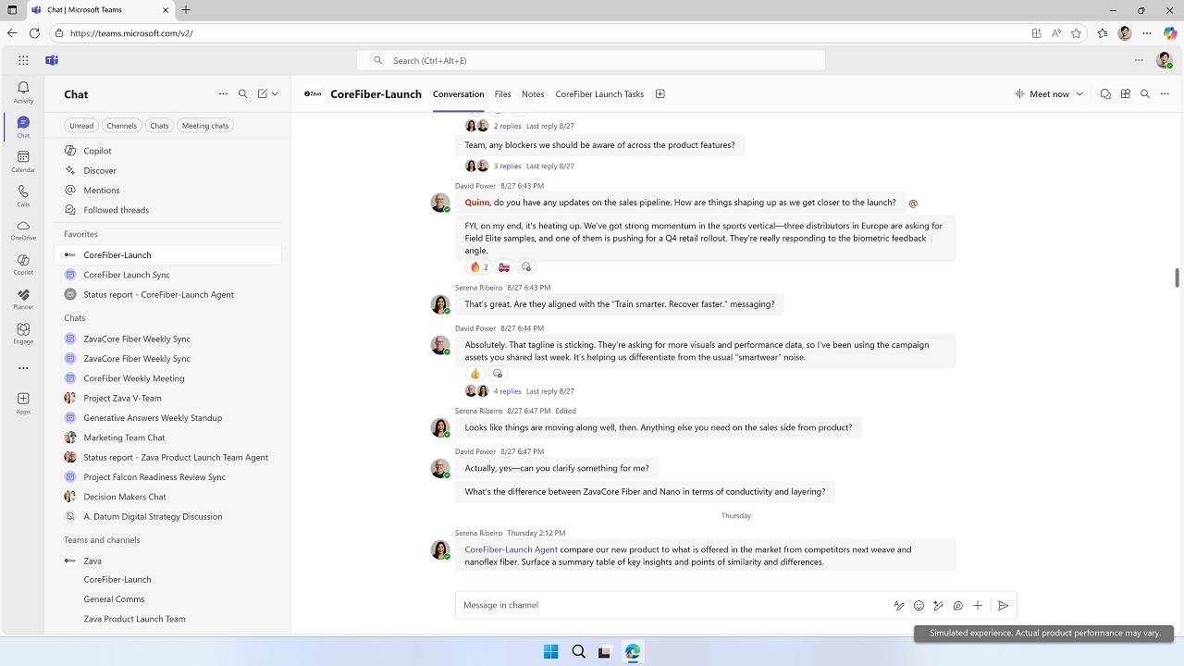Click the Meet now button
1184x666 pixels.
(1042, 93)
